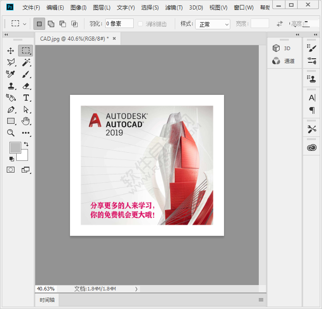Open the Filter menu (滤镜)
Screen dimensions: 322x309
(x=174, y=8)
